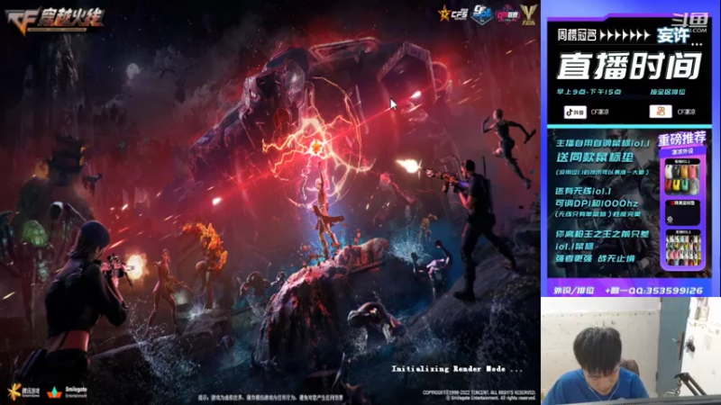
Task: Click the '直播时间' heading
Action: point(629,66)
